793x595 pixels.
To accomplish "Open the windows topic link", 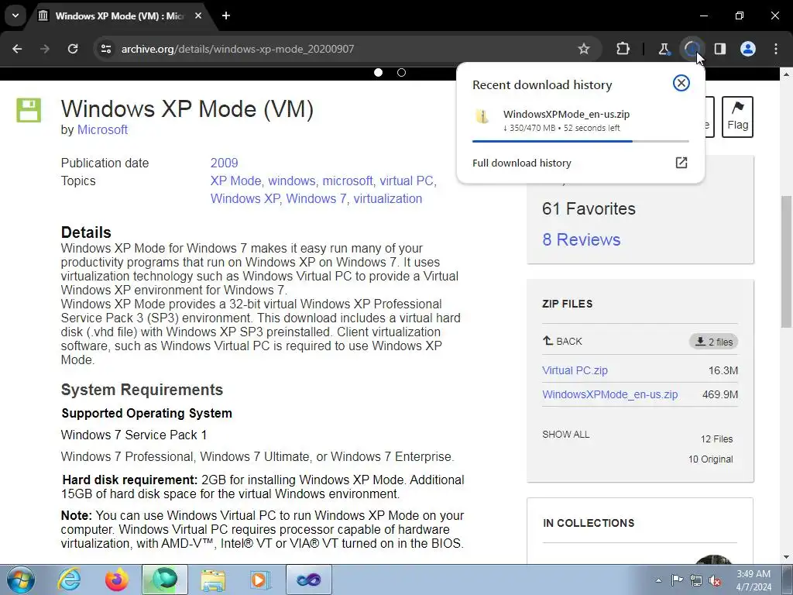I will click(x=291, y=181).
